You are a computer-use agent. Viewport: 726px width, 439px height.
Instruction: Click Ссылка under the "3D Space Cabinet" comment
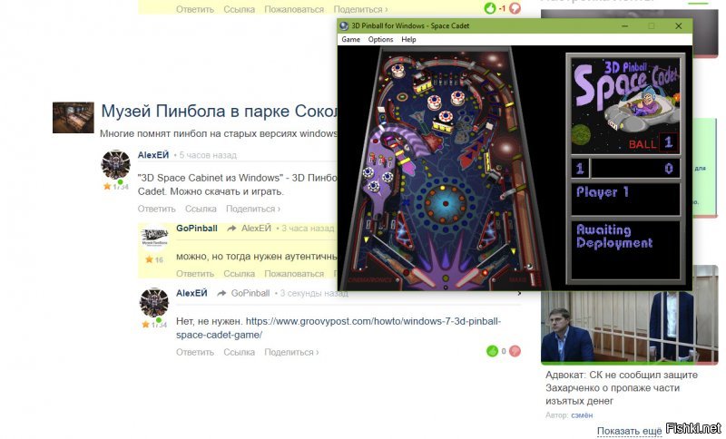click(201, 210)
